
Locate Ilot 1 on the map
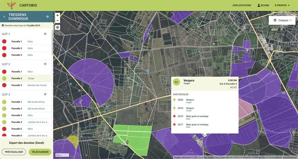[x=45, y=34]
